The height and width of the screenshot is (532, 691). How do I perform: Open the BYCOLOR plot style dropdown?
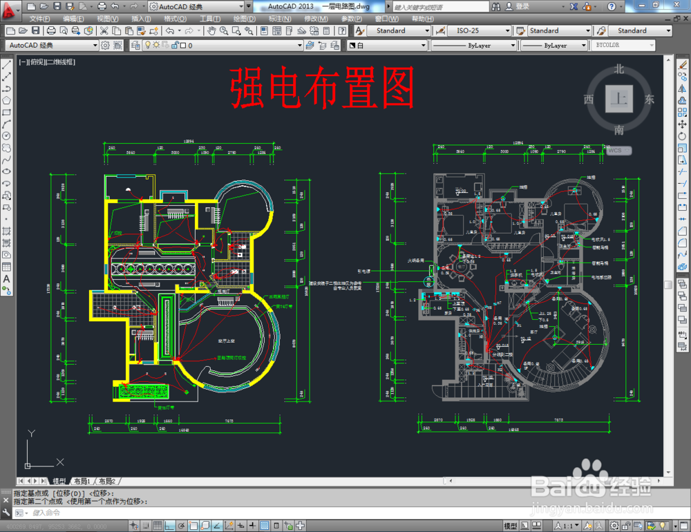pyautogui.click(x=623, y=46)
